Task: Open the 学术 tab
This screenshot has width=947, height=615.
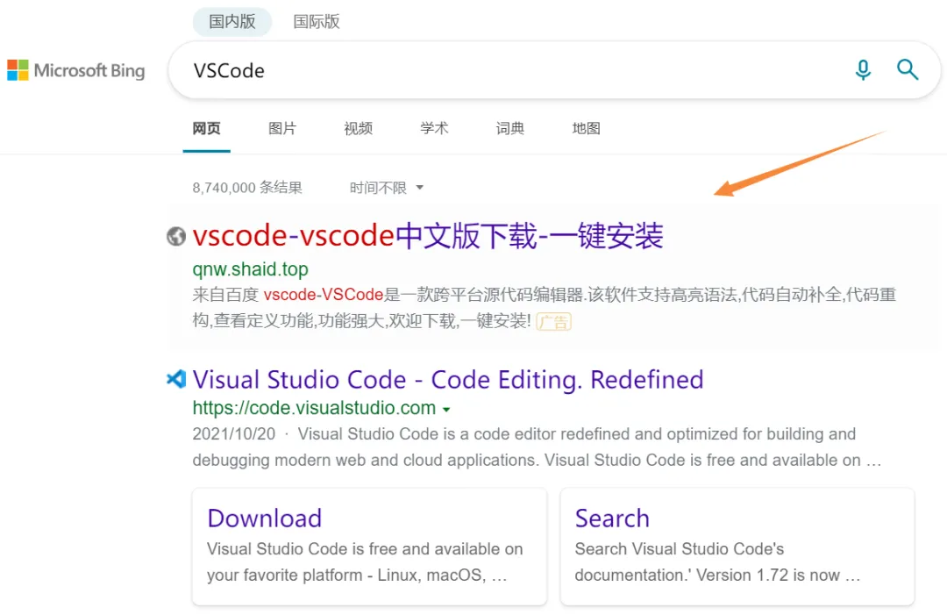Action: [434, 128]
